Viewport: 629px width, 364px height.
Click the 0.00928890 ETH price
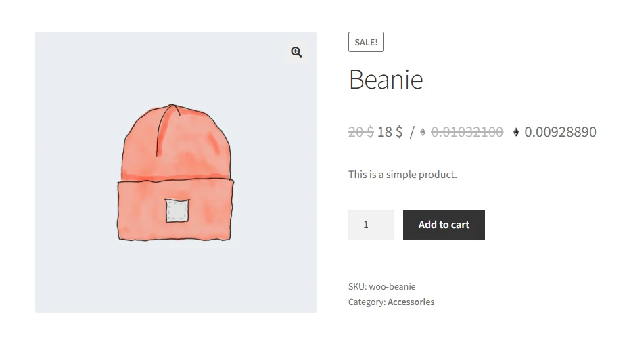point(561,132)
